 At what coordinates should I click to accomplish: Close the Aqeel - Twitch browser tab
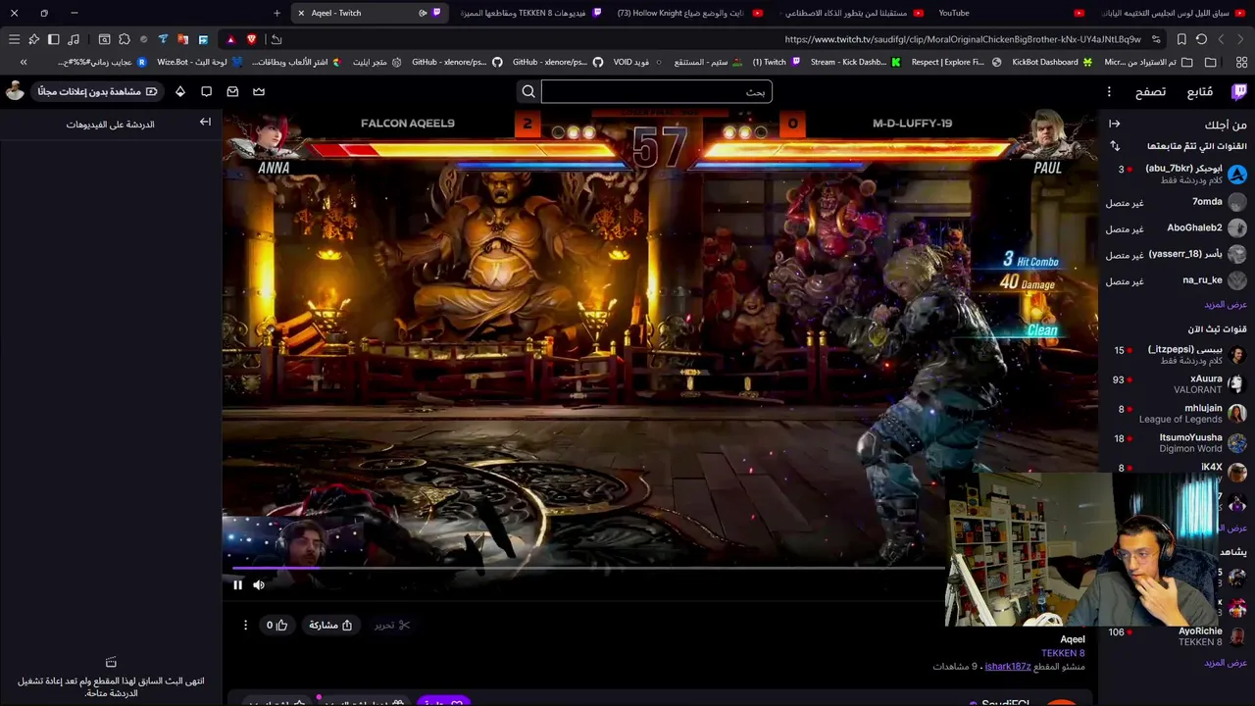301,13
